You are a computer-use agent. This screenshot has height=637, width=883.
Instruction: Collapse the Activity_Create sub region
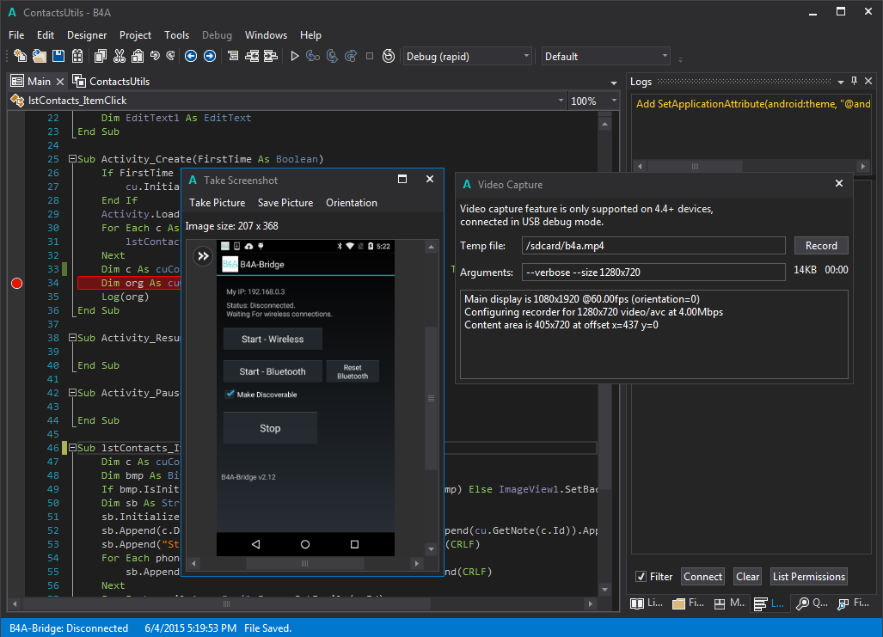[x=71, y=159]
